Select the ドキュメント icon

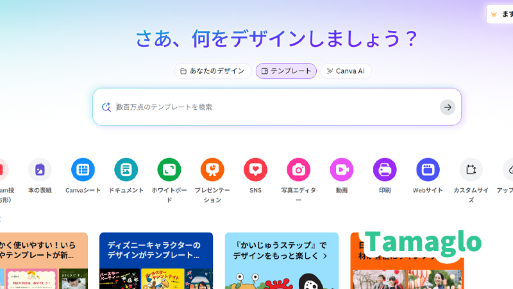click(126, 170)
